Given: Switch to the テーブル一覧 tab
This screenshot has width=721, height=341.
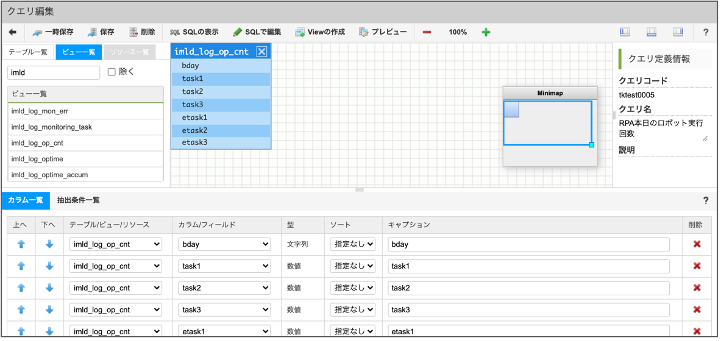Looking at the screenshot, I should 28,52.
